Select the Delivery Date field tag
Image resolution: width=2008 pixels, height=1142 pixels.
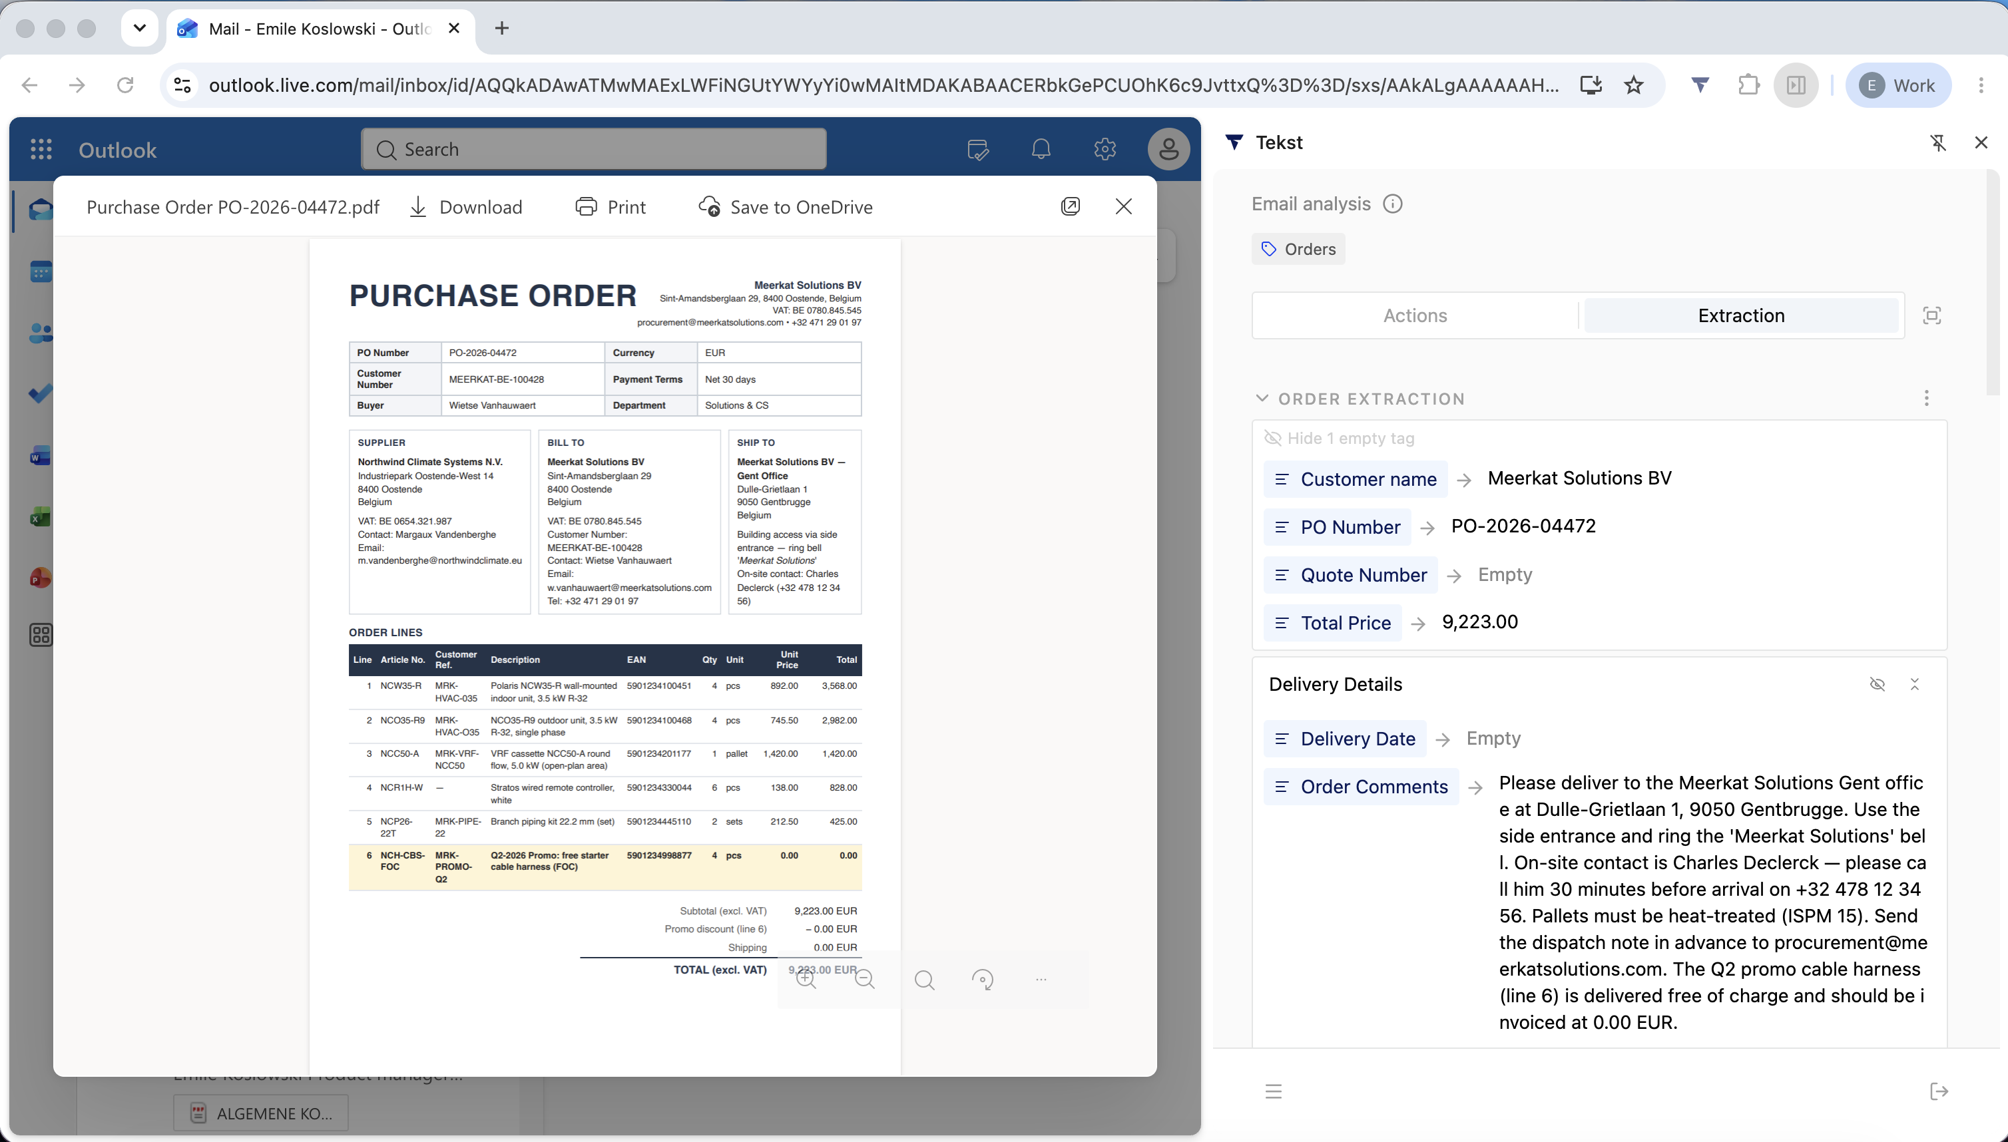(1345, 739)
